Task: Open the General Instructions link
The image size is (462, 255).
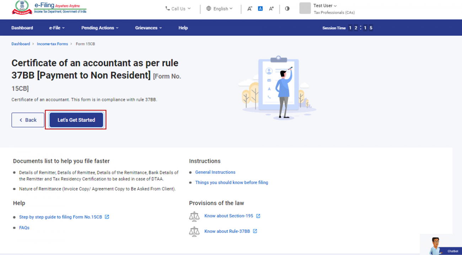Action: (215, 172)
